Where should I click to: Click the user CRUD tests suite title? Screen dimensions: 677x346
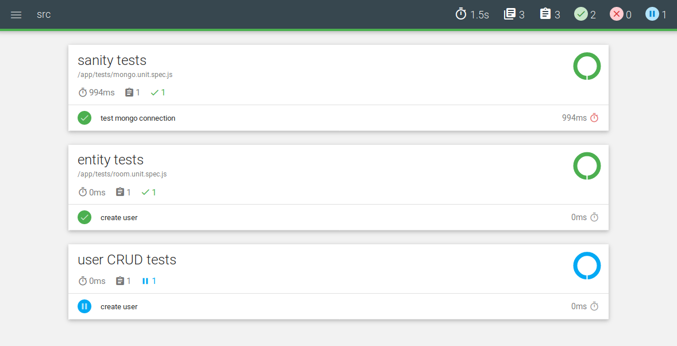[127, 260]
